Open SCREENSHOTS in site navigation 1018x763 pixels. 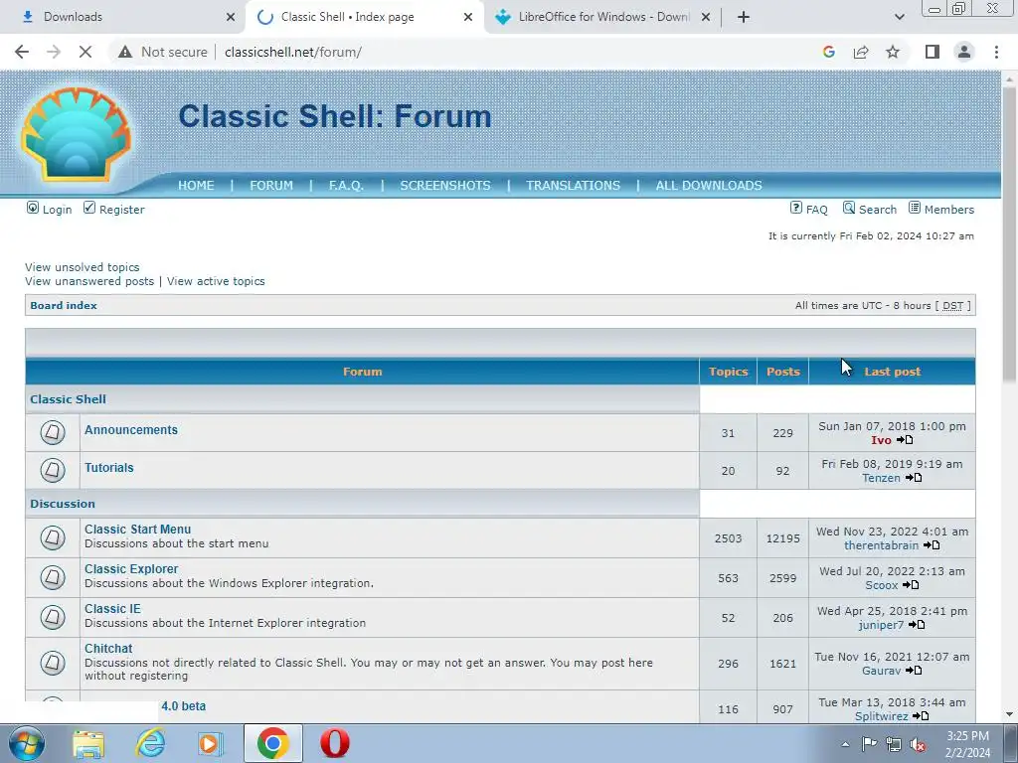click(445, 186)
